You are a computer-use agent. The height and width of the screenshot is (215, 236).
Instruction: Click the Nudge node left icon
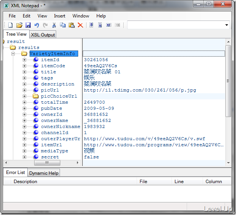109,25
